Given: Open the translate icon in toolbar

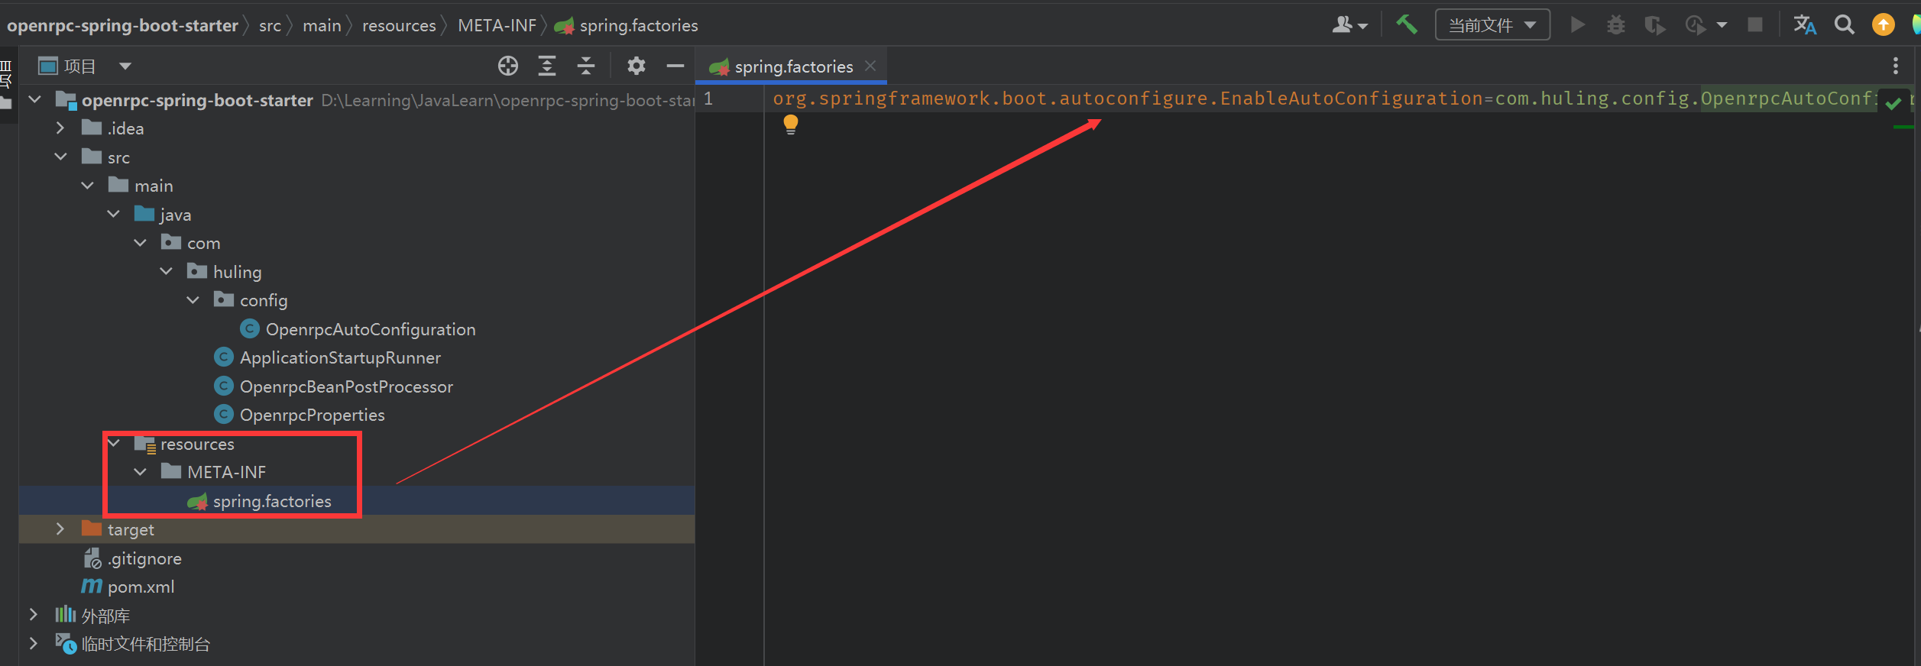Looking at the screenshot, I should coord(1804,24).
